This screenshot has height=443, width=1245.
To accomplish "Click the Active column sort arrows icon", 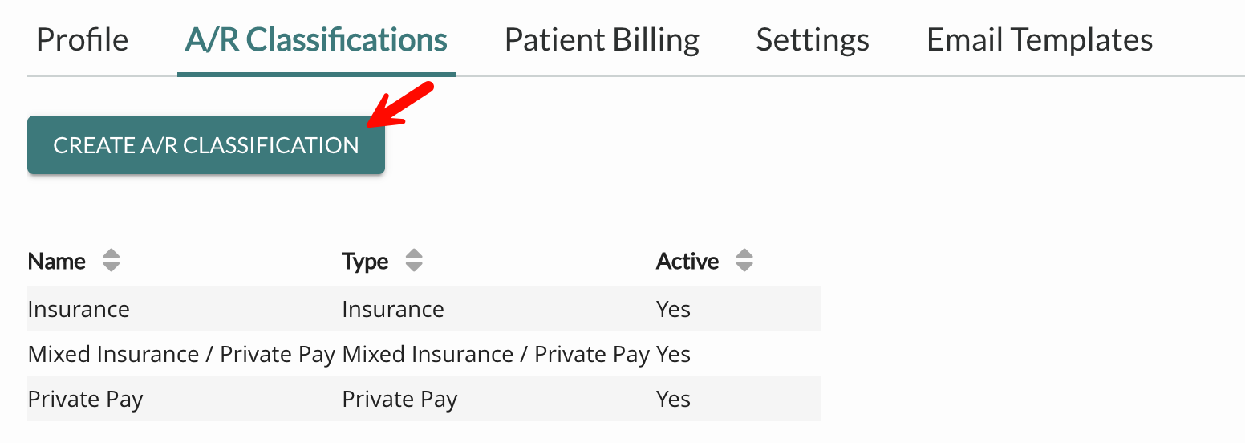I will [744, 261].
